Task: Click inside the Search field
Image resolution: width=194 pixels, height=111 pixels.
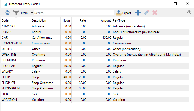Action: 74,13
